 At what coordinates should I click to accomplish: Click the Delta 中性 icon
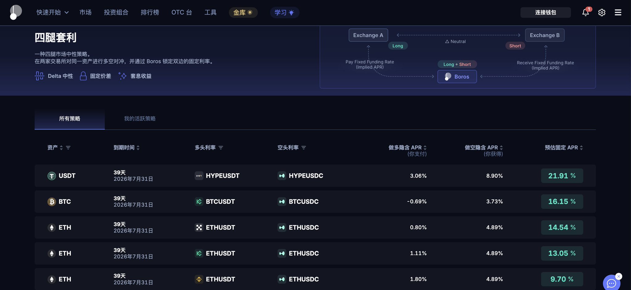click(x=39, y=76)
